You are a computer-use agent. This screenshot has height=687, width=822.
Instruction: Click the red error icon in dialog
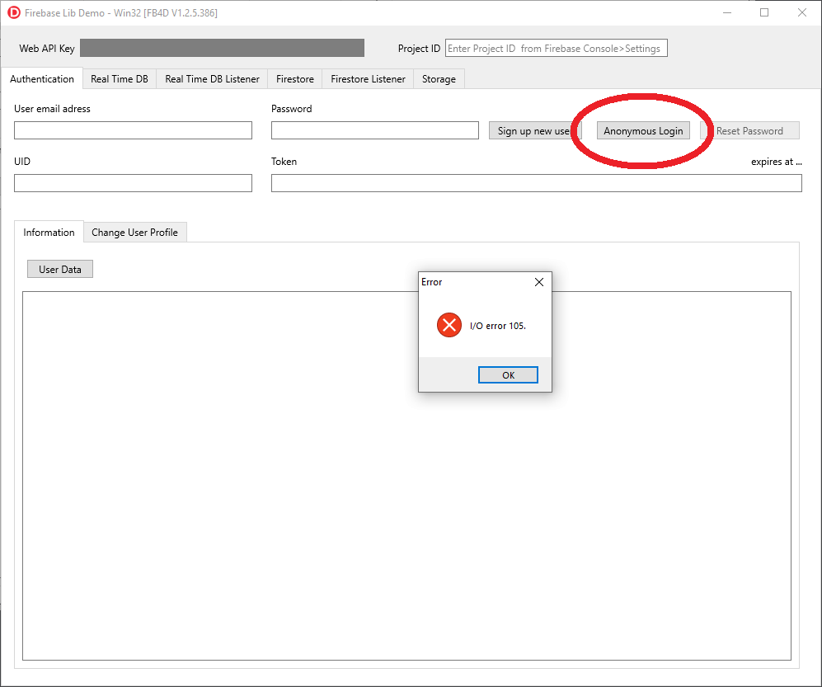[449, 325]
